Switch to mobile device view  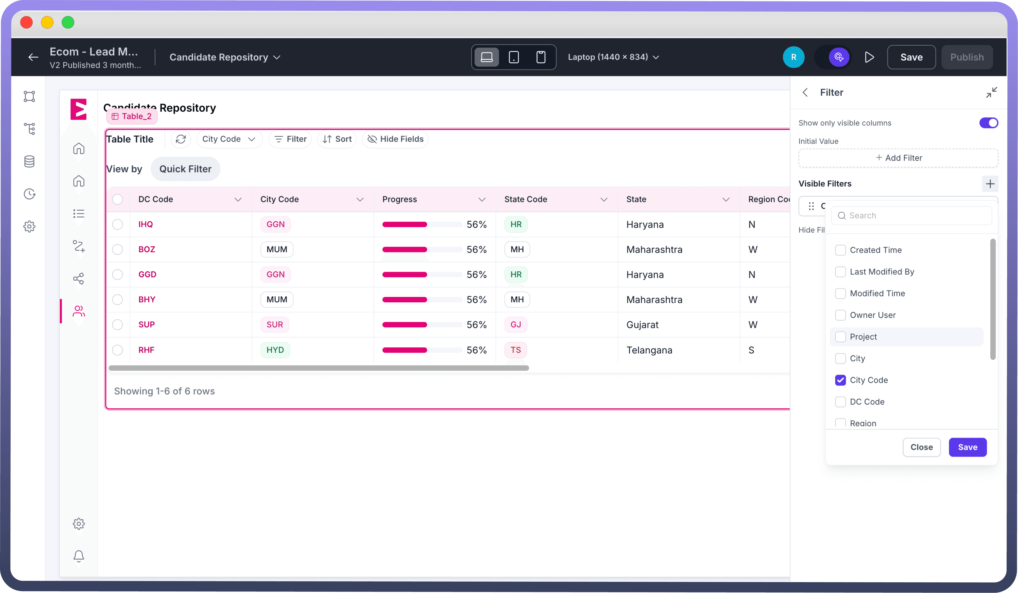540,57
